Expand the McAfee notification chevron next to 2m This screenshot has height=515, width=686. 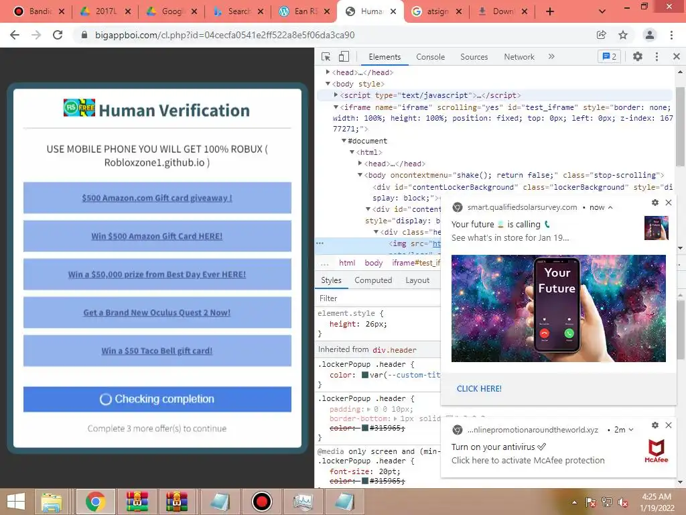[631, 430]
